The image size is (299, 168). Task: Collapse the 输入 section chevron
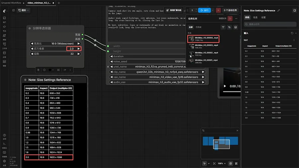pyautogui.click(x=296, y=33)
